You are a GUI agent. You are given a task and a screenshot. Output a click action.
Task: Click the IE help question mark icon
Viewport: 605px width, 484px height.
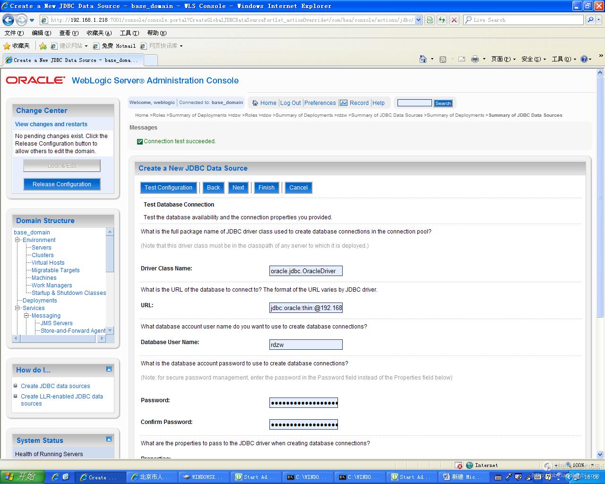pyautogui.click(x=584, y=59)
